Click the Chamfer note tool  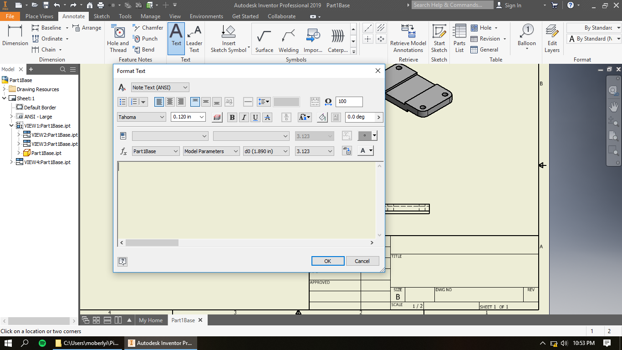click(148, 28)
